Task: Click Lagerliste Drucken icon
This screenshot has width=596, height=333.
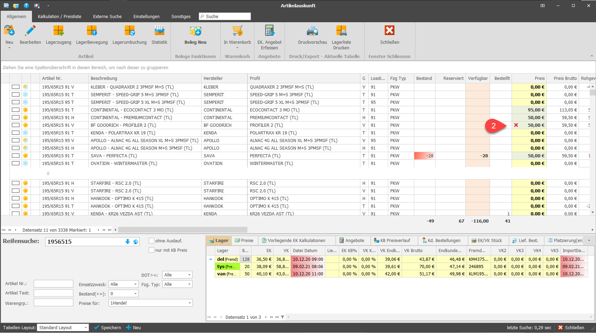Action: point(341,31)
